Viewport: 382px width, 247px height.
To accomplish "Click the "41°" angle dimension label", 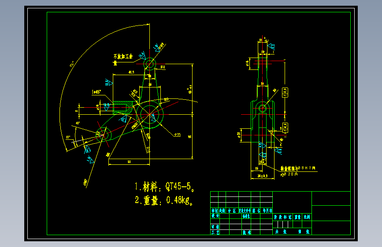I will pyautogui.click(x=78, y=123).
